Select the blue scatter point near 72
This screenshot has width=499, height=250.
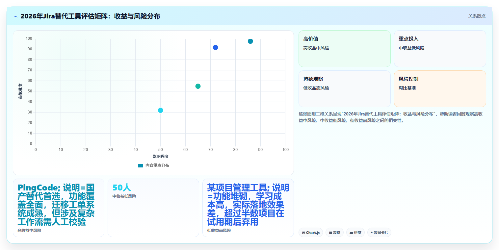tap(215, 47)
